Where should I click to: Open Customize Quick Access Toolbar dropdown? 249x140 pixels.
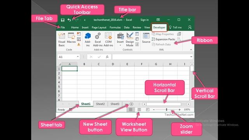pyautogui.click(x=85, y=20)
